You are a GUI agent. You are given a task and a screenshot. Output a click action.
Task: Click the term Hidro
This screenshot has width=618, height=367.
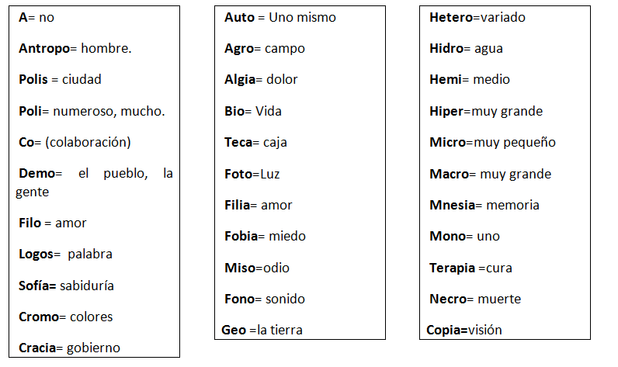point(446,48)
